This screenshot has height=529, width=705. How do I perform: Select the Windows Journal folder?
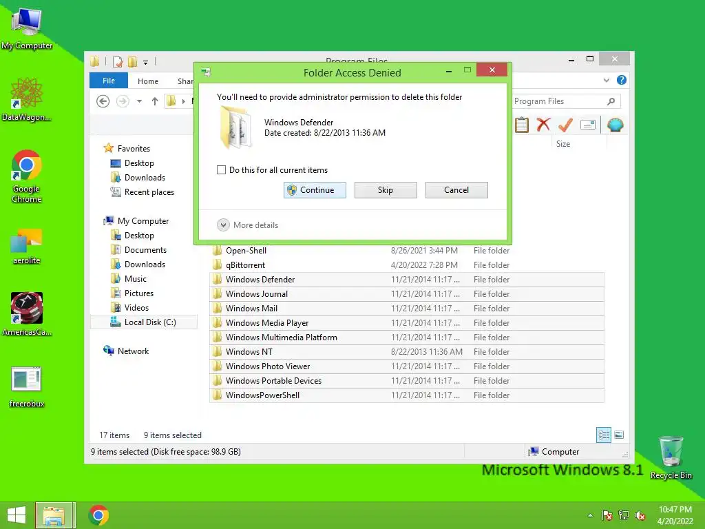(x=406, y=293)
